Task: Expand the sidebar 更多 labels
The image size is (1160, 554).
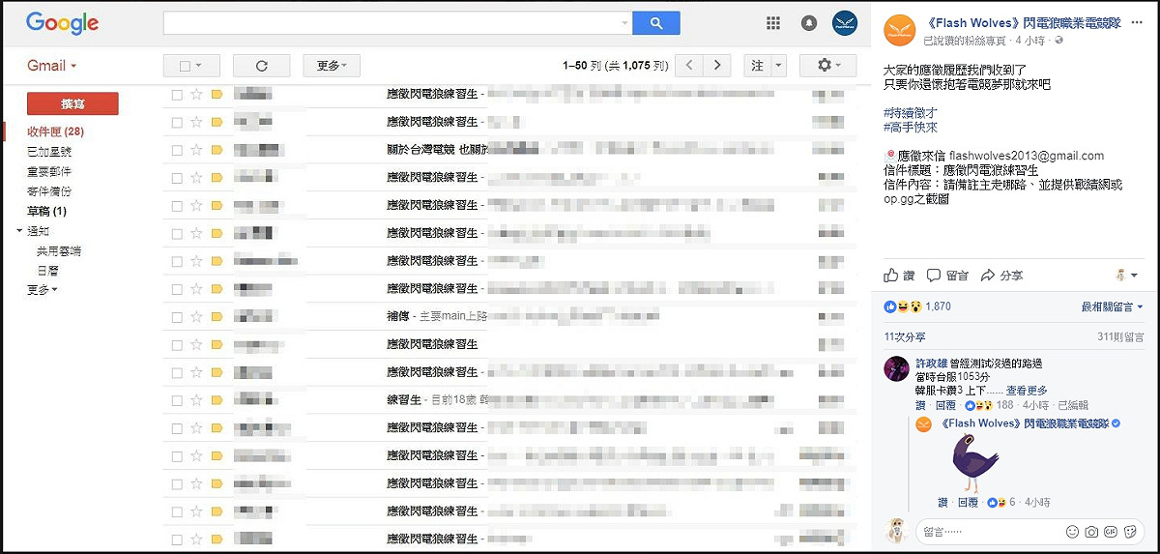Action: [42, 289]
